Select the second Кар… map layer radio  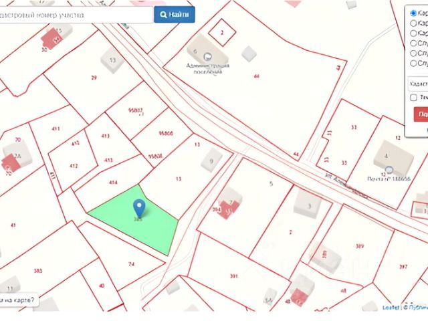pos(413,23)
